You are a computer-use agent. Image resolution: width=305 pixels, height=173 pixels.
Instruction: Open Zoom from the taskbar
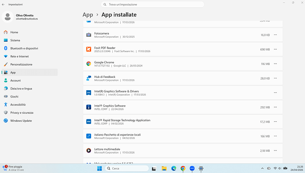(x=192, y=168)
